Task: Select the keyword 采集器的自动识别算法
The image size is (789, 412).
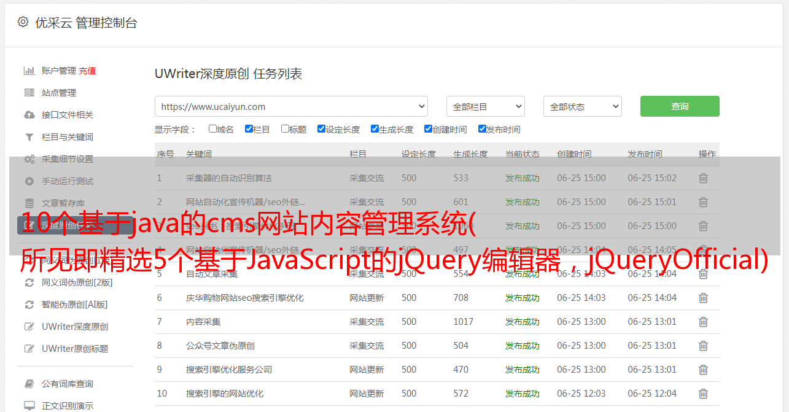Action: coord(229,178)
